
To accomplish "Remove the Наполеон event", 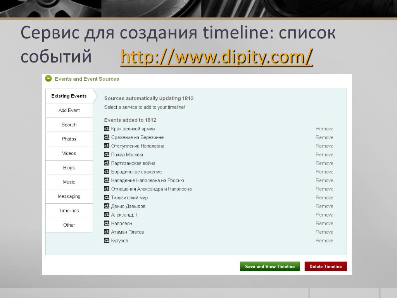I will [325, 223].
